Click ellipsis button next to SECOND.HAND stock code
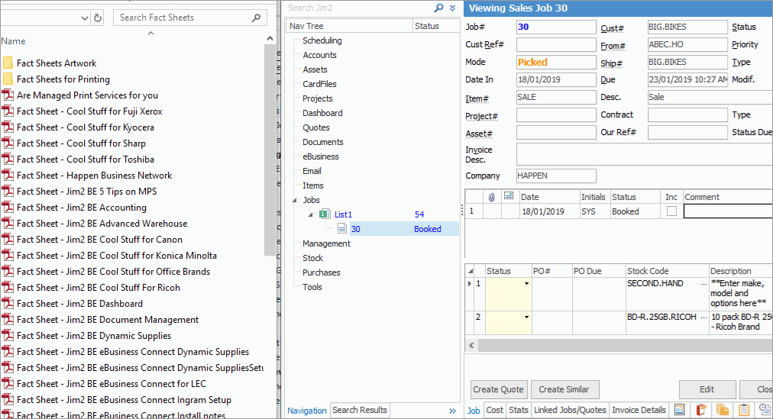The height and width of the screenshot is (419, 773). (x=702, y=284)
